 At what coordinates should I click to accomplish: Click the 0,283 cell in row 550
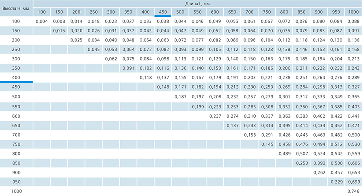click(250, 107)
